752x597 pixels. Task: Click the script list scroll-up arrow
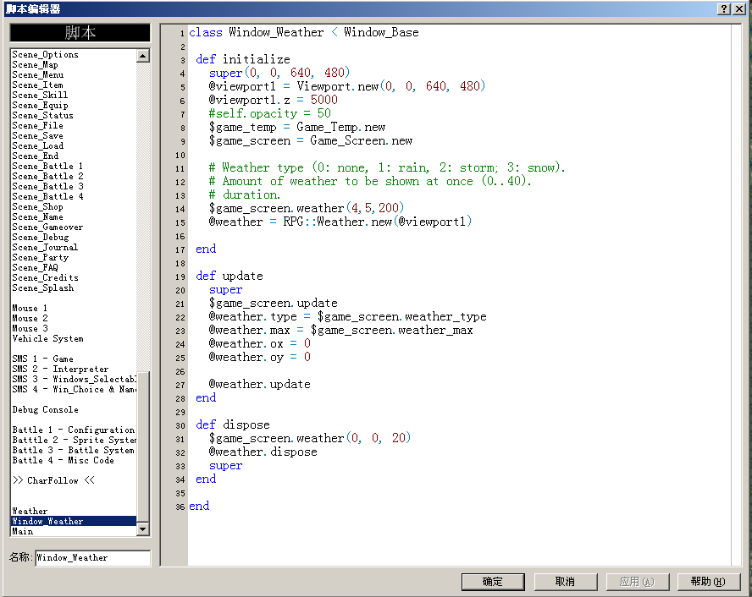point(142,56)
